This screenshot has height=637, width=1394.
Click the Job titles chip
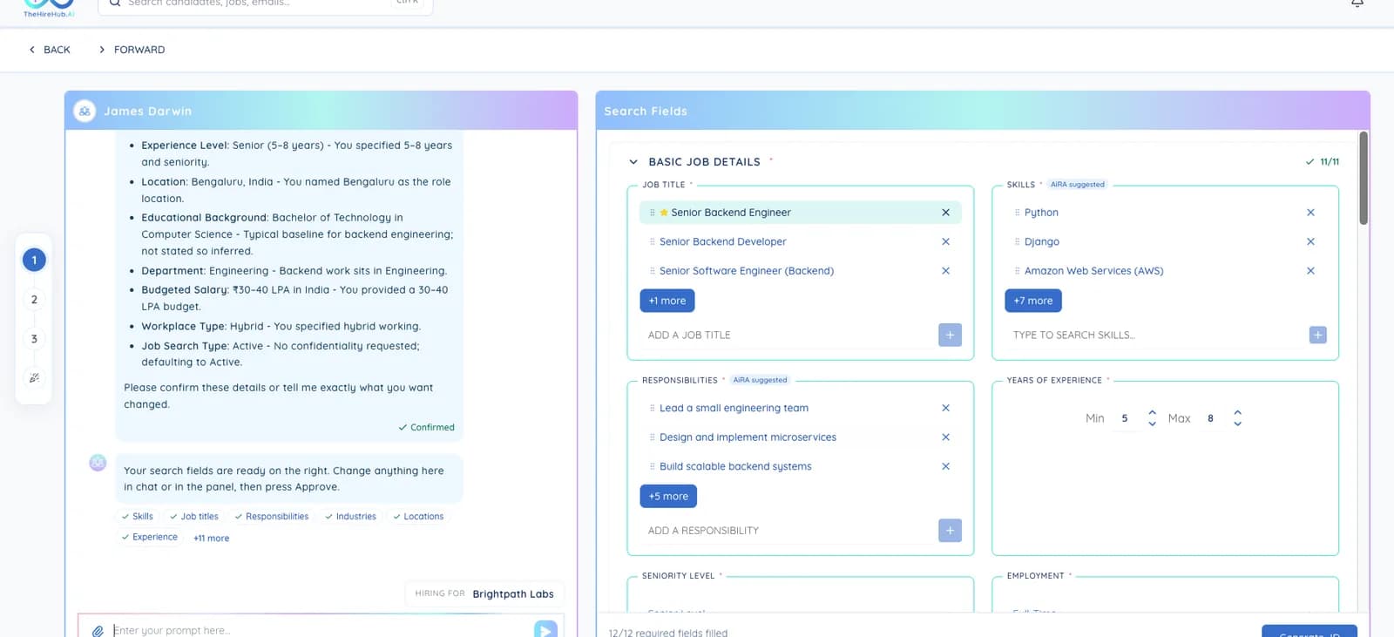194,517
